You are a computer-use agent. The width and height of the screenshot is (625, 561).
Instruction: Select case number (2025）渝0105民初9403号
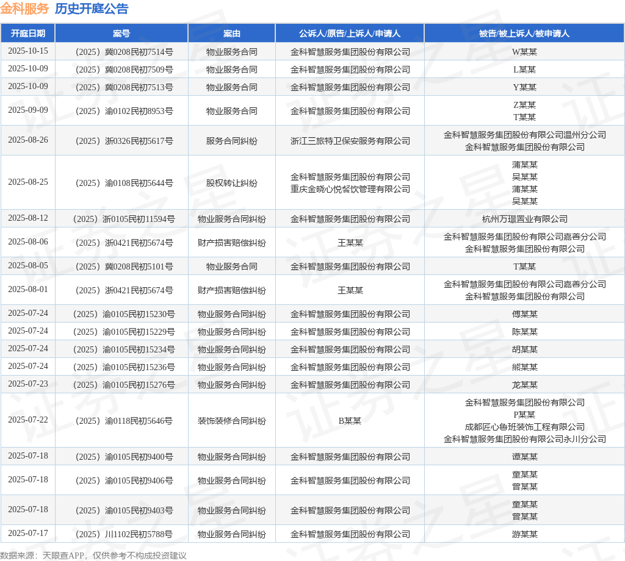click(124, 510)
